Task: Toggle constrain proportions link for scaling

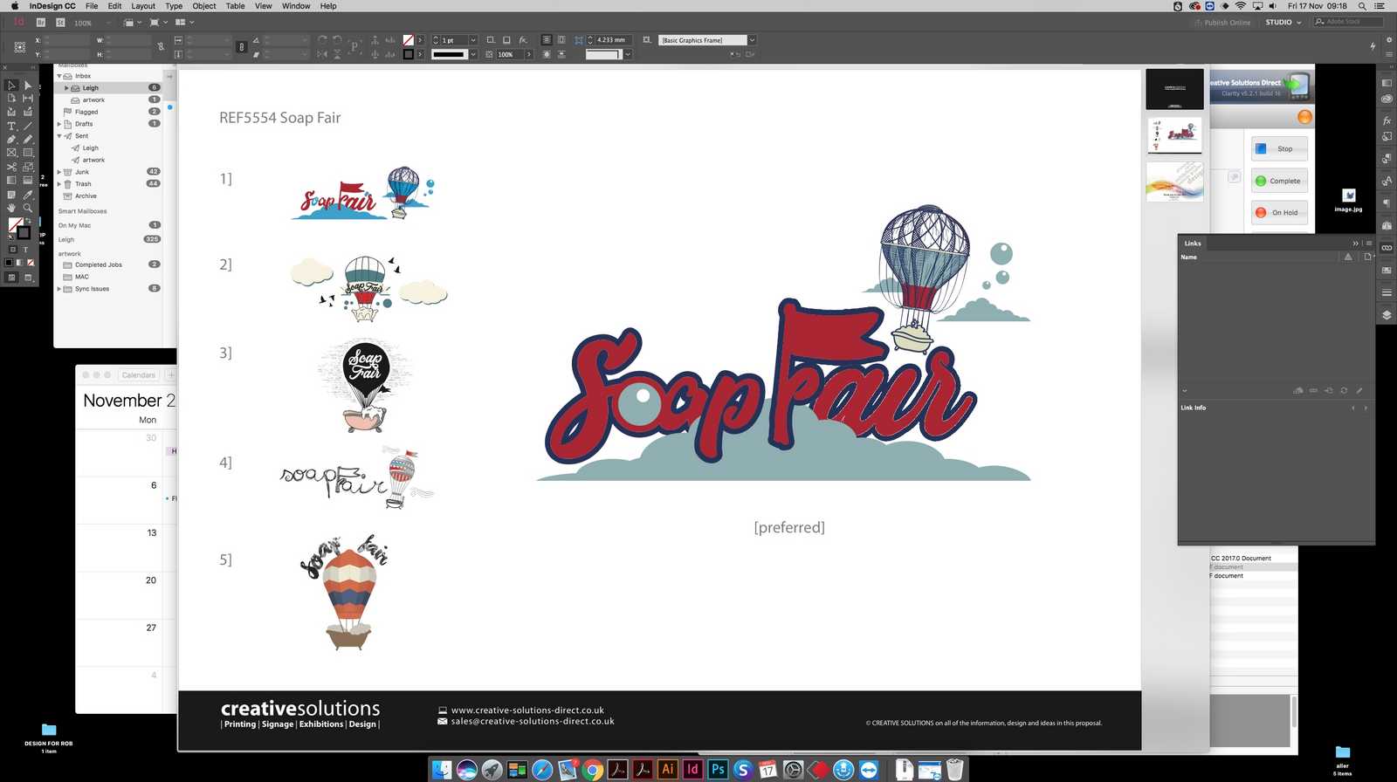Action: [x=242, y=47]
